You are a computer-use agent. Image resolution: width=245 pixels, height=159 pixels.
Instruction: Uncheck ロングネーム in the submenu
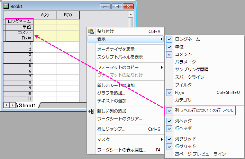[x=205, y=39]
